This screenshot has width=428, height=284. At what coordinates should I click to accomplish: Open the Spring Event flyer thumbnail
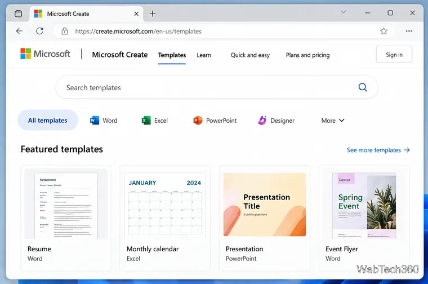pyautogui.click(x=364, y=205)
